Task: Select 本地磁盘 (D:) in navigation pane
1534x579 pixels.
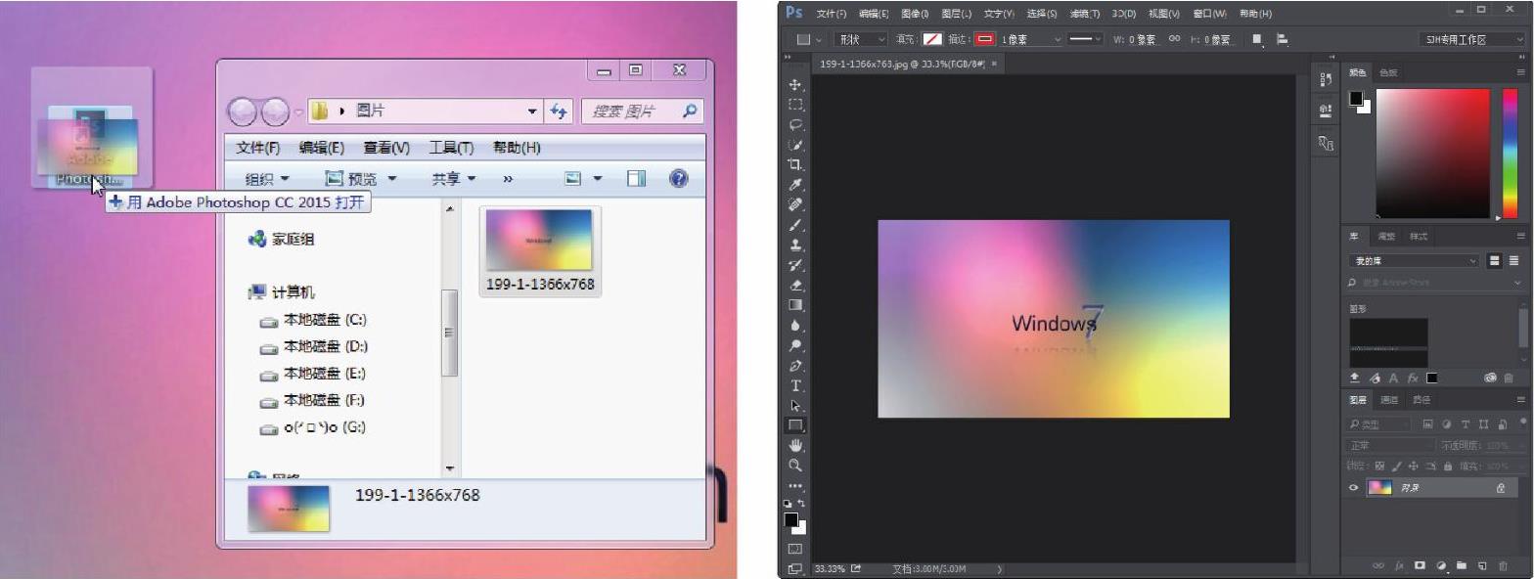Action: [x=312, y=346]
